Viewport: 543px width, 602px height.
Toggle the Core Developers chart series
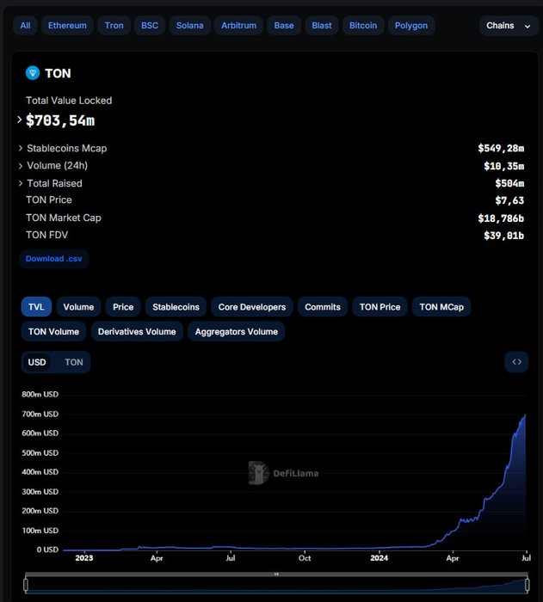click(x=252, y=307)
